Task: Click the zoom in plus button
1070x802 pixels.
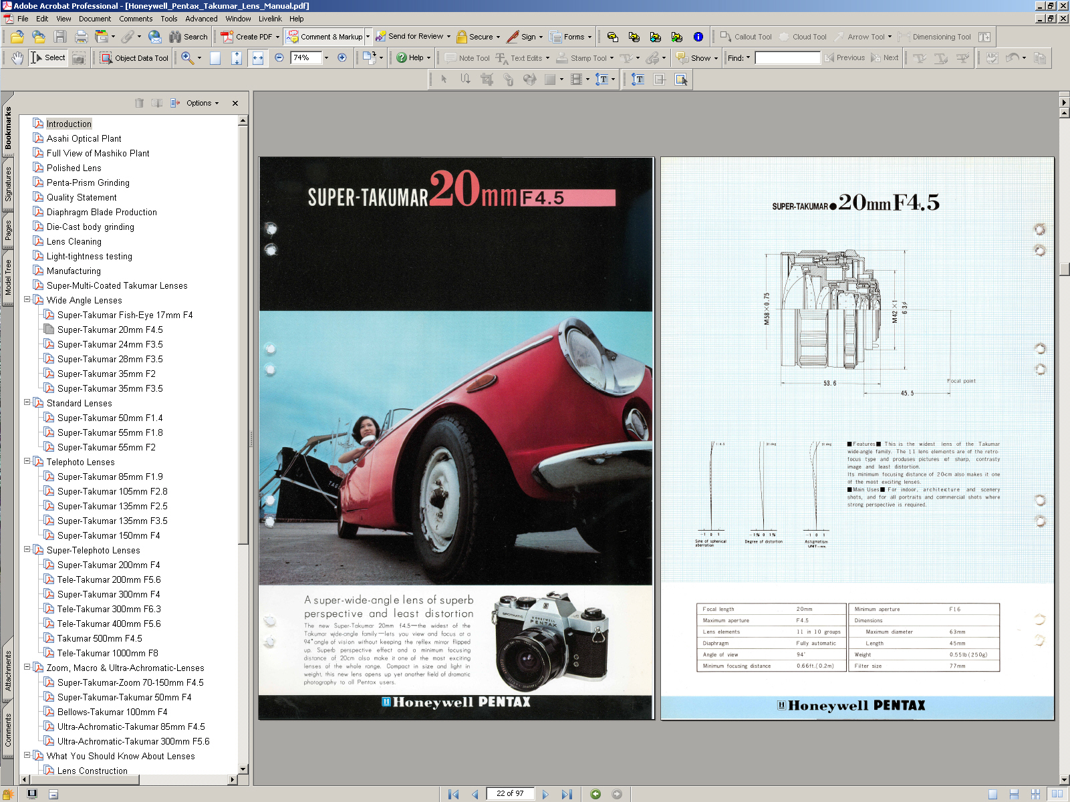Action: [x=342, y=58]
